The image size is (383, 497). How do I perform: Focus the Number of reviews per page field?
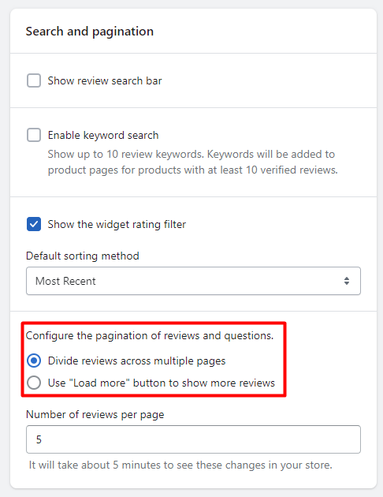tap(193, 439)
